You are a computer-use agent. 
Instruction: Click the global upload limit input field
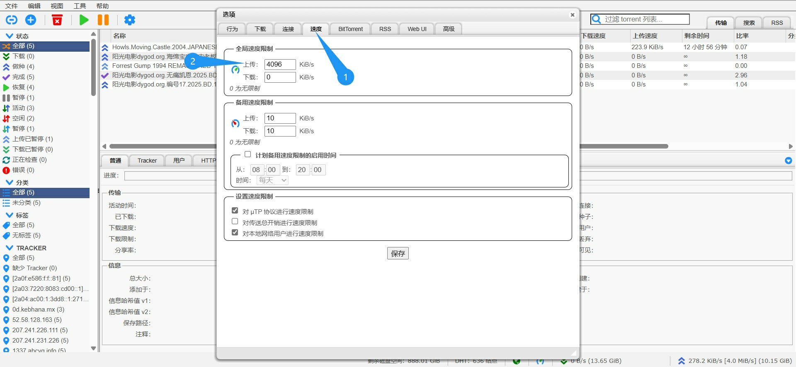click(x=280, y=65)
